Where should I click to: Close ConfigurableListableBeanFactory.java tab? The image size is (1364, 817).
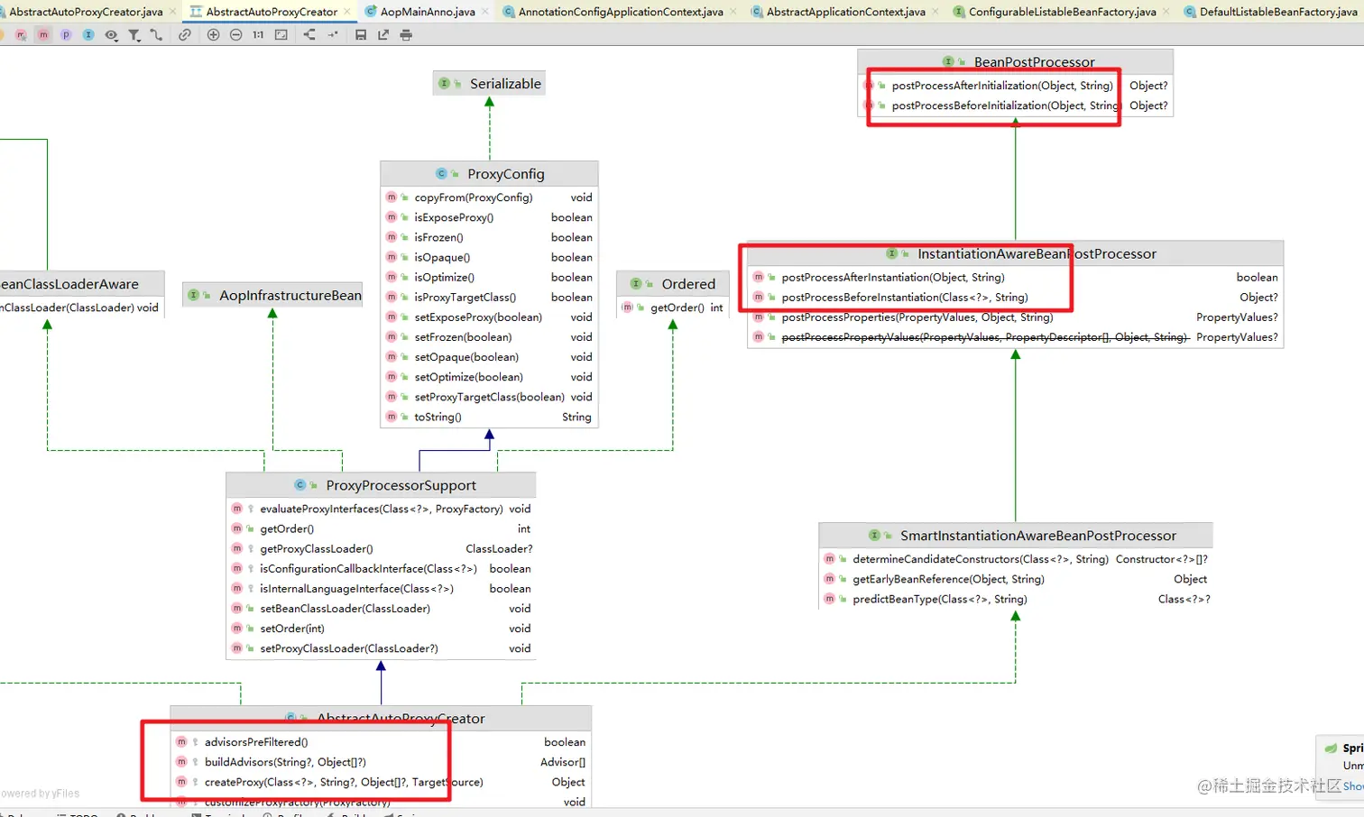coord(1166,12)
